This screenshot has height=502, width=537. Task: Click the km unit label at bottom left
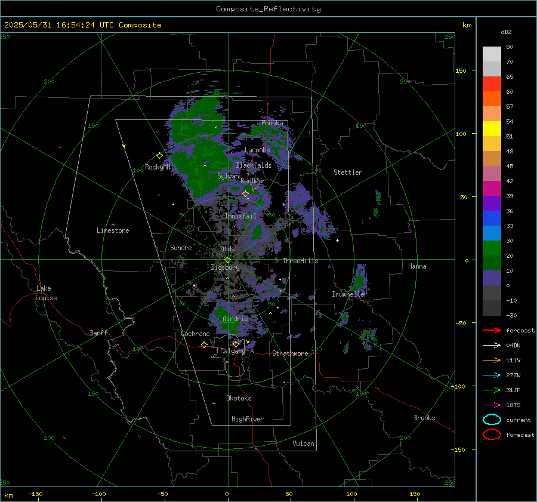click(8, 495)
